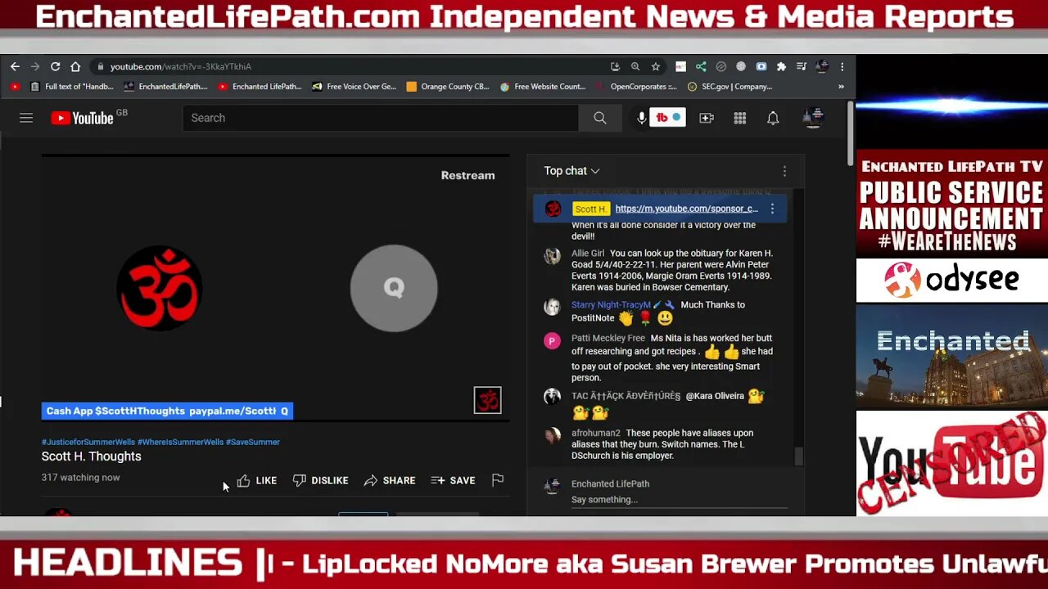
Task: Click Starry Night-TracyM chat username
Action: pos(611,305)
